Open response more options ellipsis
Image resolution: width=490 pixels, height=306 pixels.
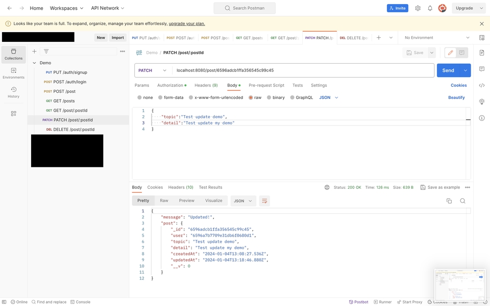coord(468,187)
